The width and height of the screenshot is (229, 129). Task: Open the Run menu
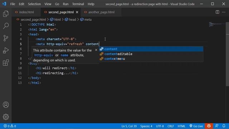pyautogui.click(x=65, y=4)
